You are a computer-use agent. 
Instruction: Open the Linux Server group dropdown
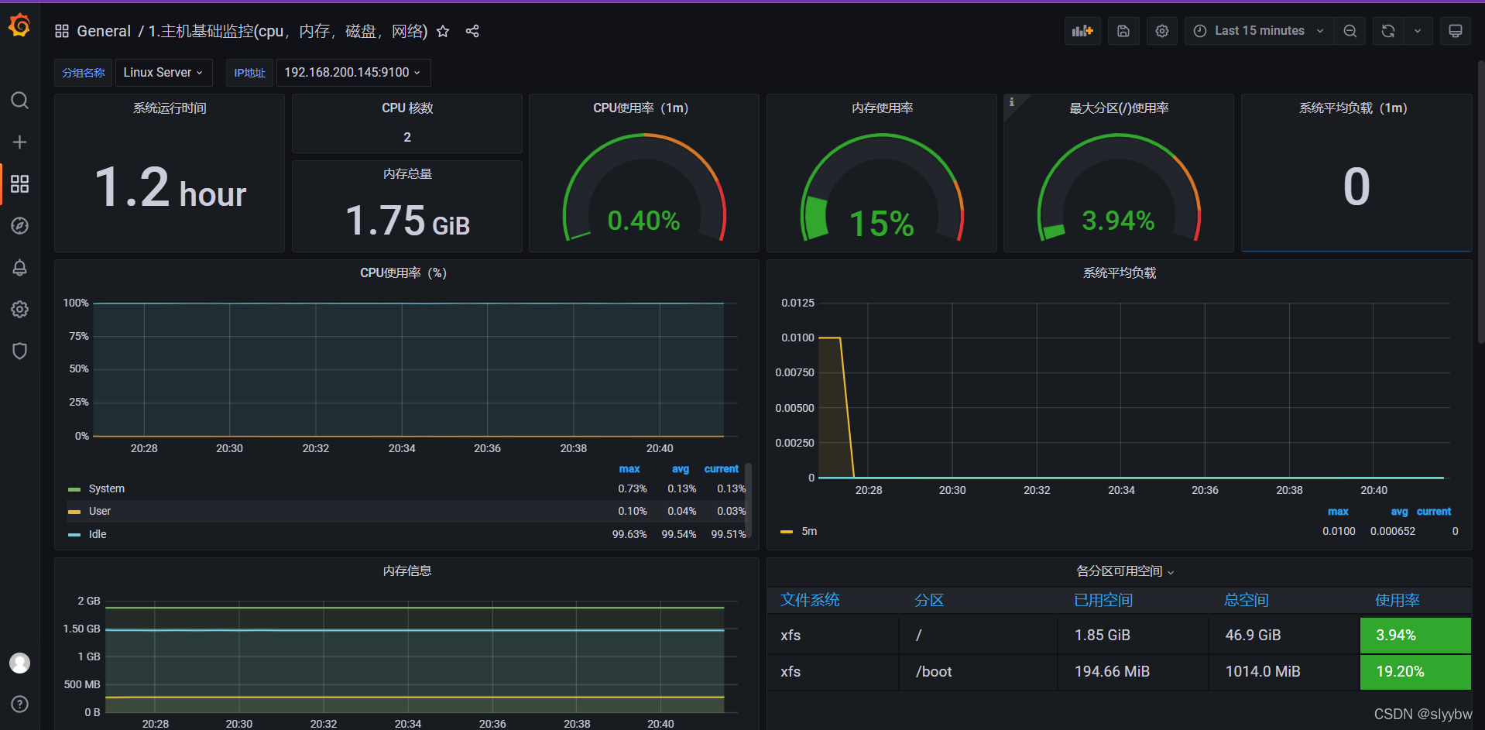163,73
